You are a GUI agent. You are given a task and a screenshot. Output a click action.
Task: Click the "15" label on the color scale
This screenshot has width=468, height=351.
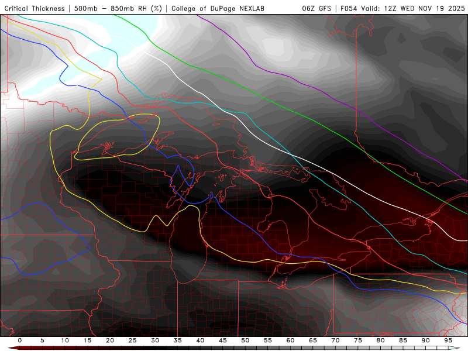click(x=87, y=340)
